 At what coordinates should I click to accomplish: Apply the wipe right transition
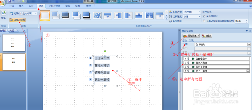(x=129, y=15)
